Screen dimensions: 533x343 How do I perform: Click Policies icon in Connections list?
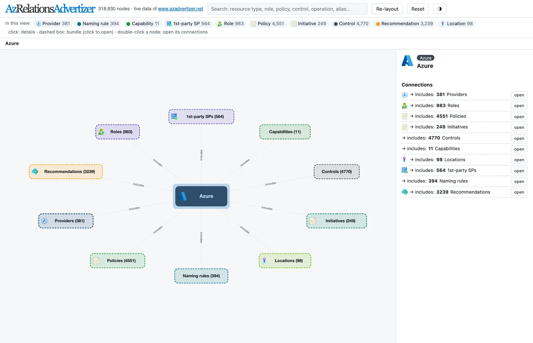[405, 116]
